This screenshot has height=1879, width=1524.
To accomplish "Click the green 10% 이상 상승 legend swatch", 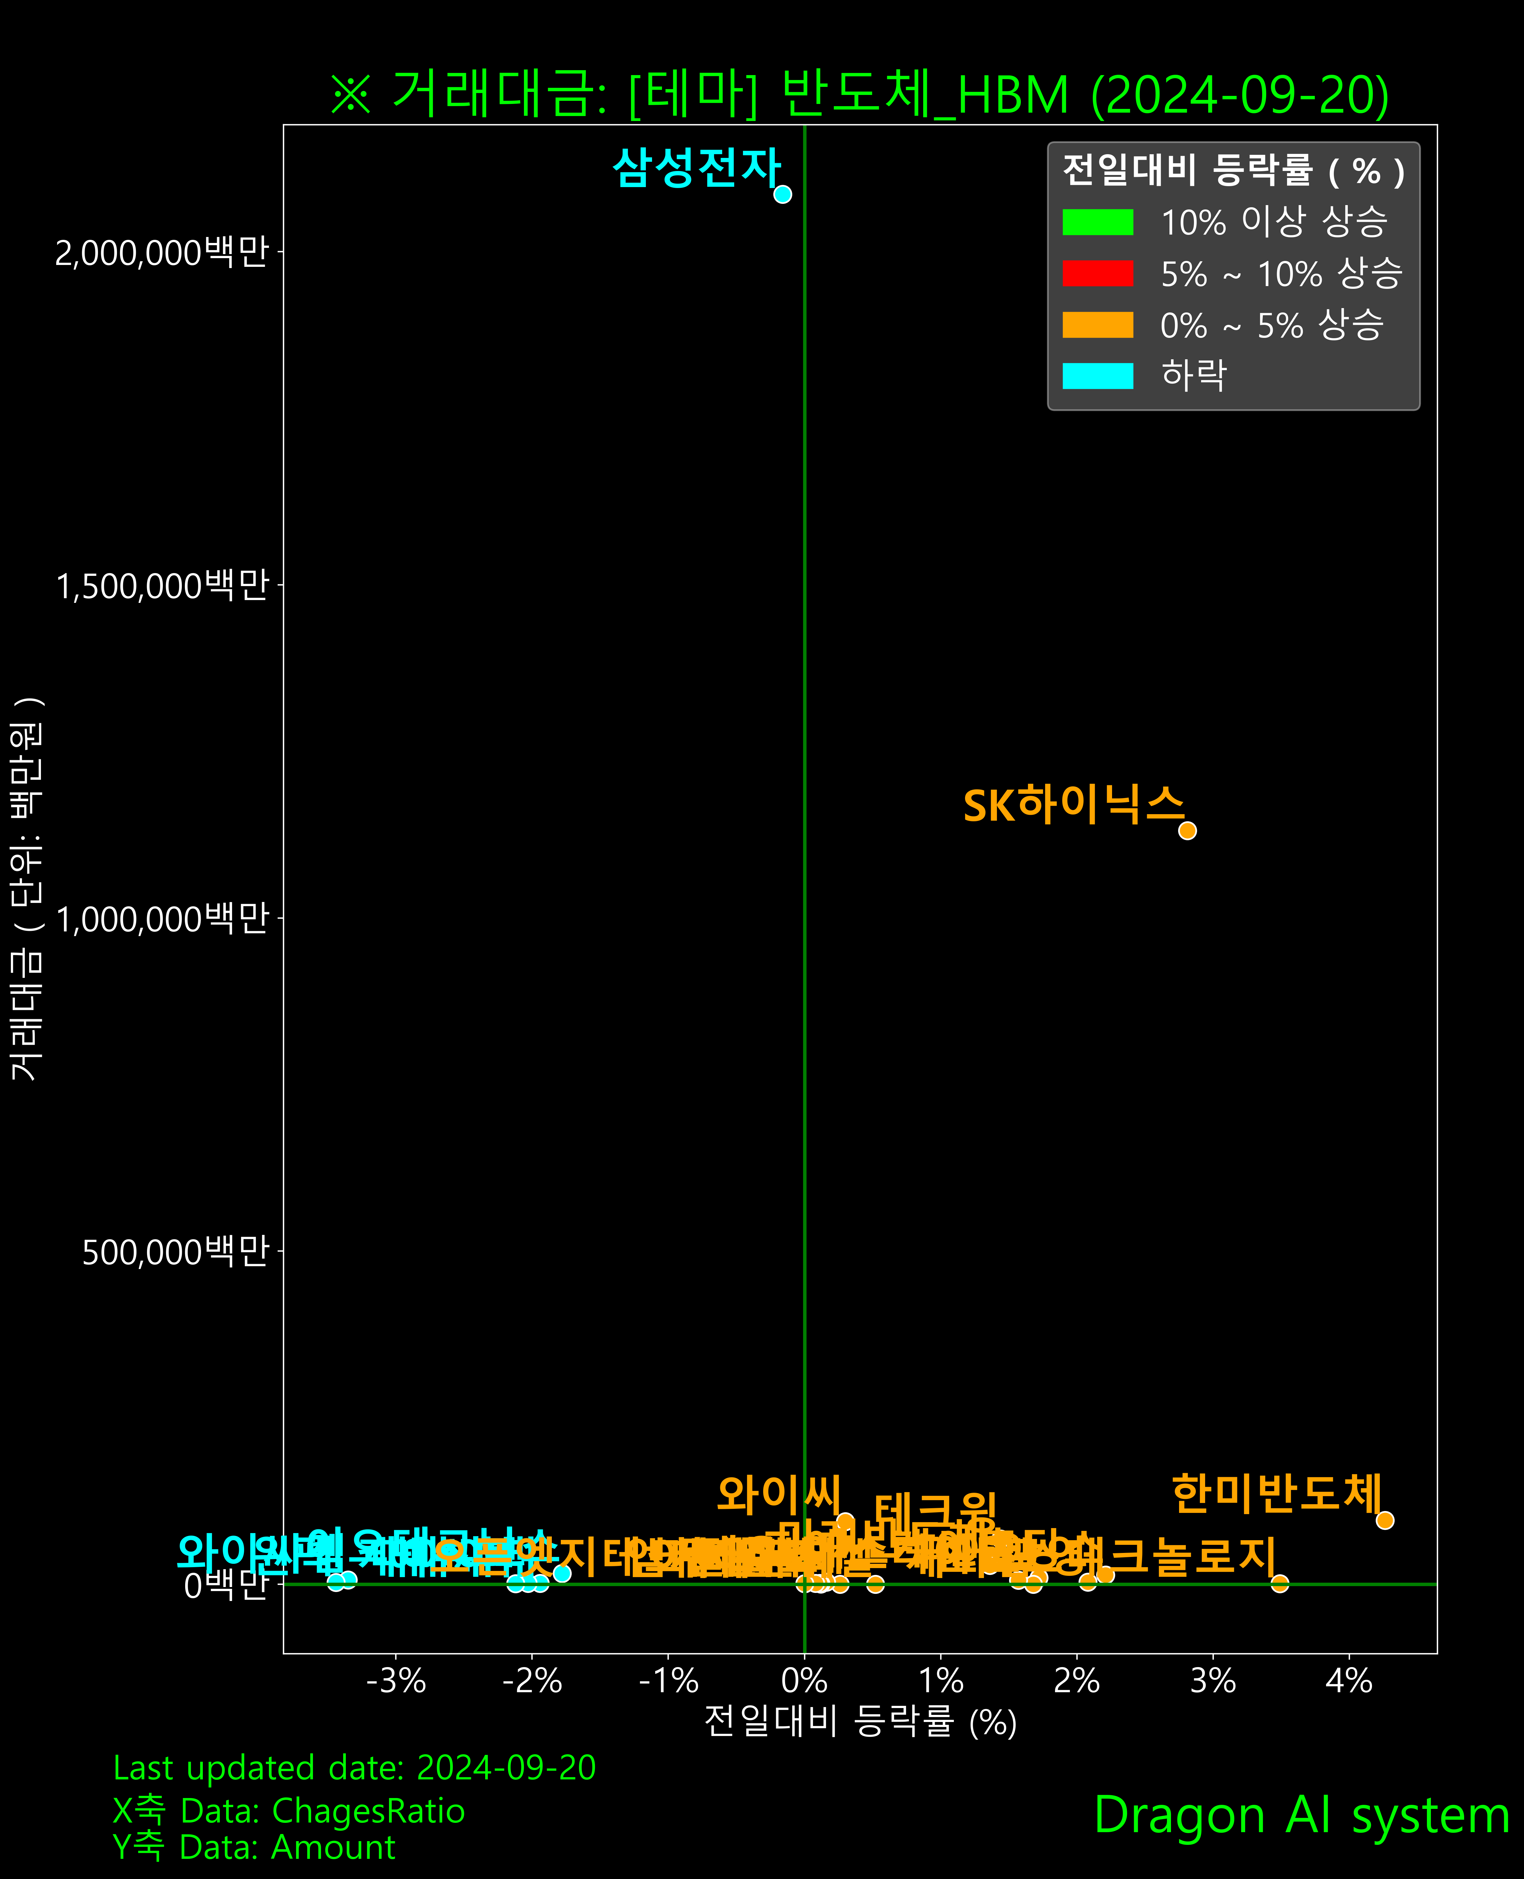I will pyautogui.click(x=1097, y=222).
